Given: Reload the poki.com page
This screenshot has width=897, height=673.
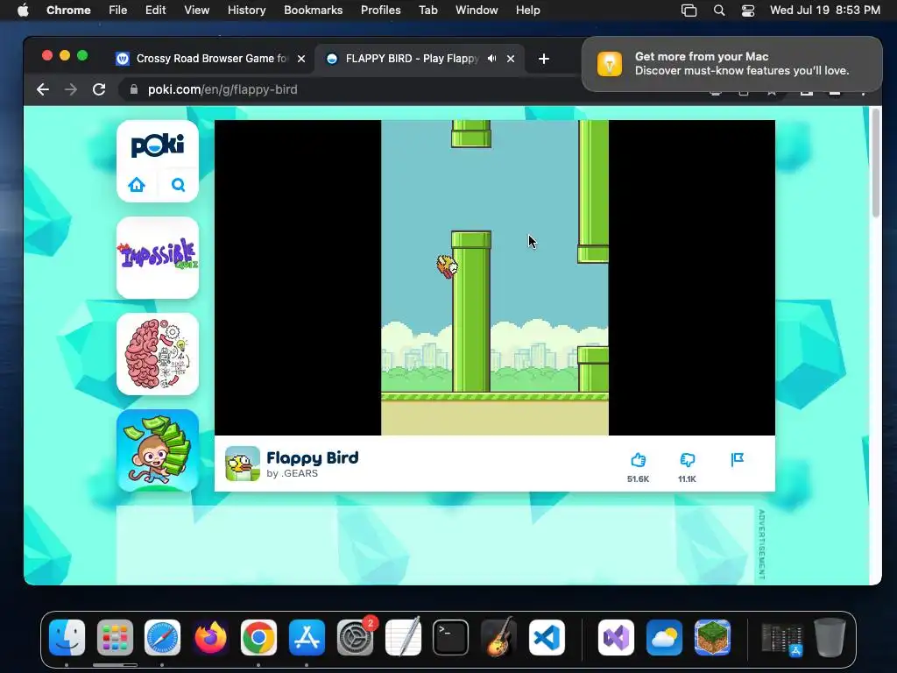Looking at the screenshot, I should (x=99, y=90).
